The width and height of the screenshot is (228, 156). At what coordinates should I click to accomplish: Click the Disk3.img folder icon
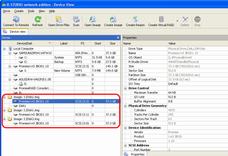point(10,119)
